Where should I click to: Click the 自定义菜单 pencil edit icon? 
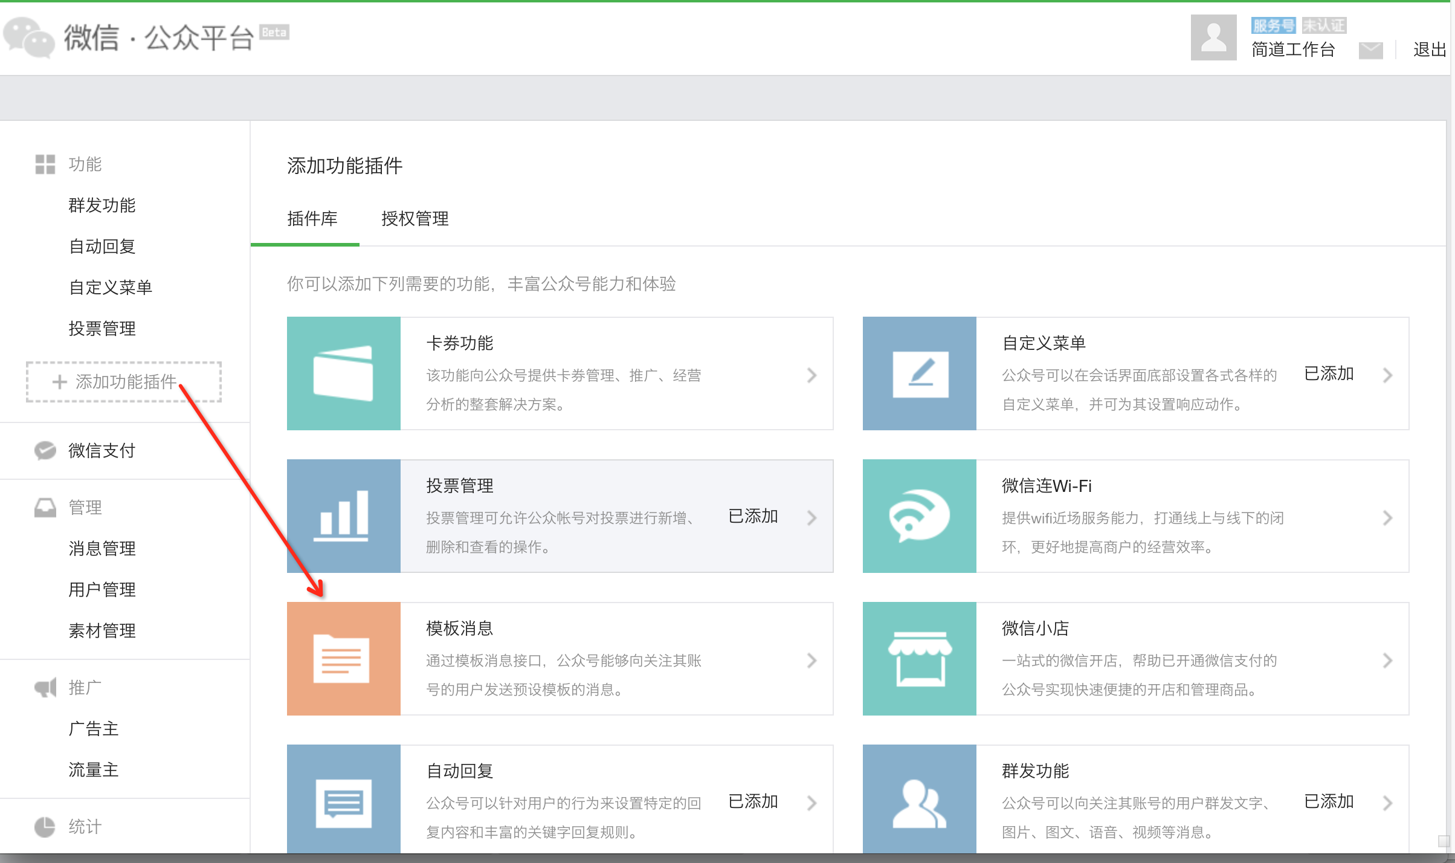point(920,373)
